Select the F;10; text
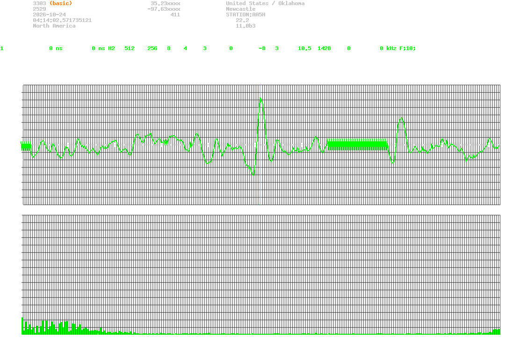Viewport: 512px width, 345px height. [408, 48]
